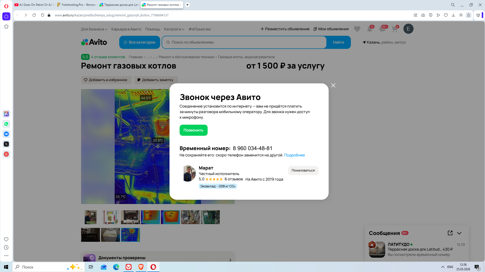Screen dimensions: 485x272
Task: Open Avito favorites heart icon in the header
Action: coord(357,29)
